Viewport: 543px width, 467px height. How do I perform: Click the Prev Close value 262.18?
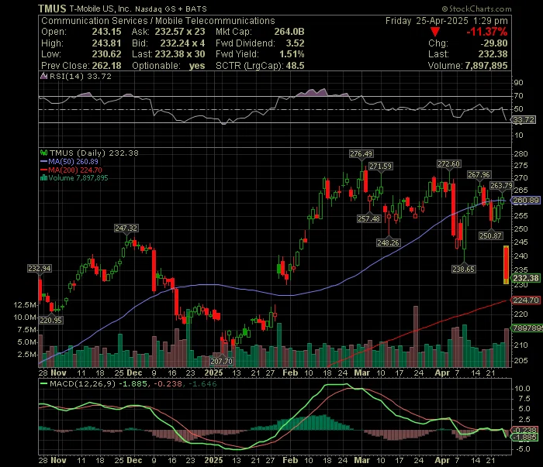tap(107, 66)
